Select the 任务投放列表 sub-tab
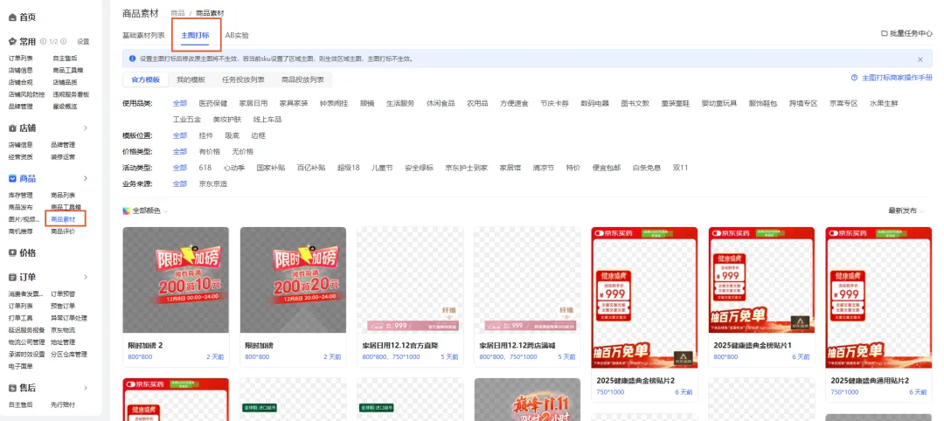 pos(243,79)
